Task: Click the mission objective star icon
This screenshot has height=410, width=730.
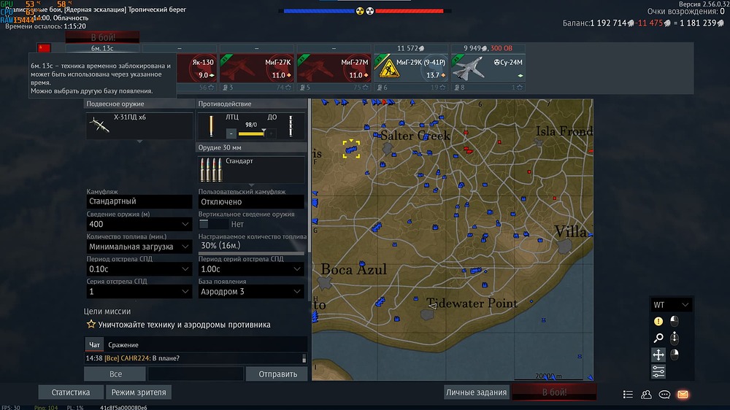Action: [x=91, y=324]
